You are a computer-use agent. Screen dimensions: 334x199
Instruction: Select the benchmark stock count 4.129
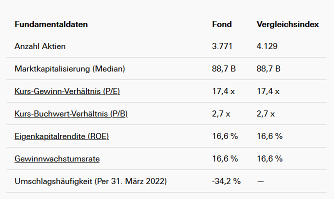pos(267,46)
